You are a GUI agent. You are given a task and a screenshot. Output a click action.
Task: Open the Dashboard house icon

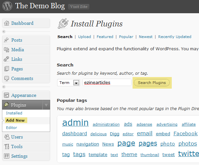click(x=7, y=23)
